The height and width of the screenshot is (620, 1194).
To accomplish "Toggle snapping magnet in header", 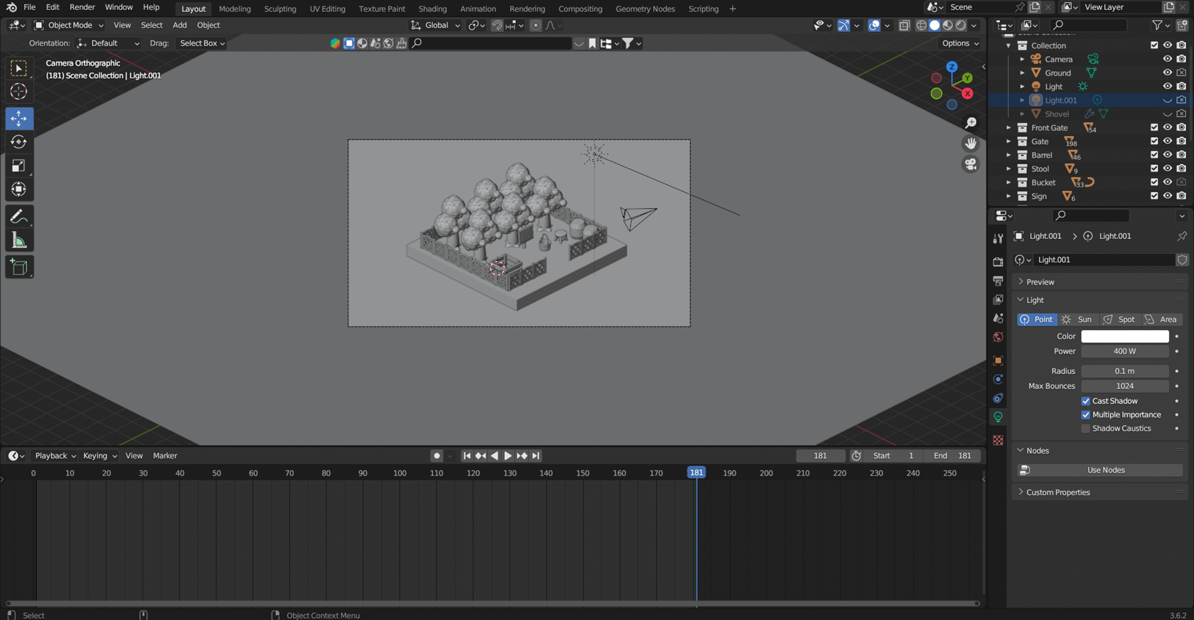I will [x=497, y=25].
